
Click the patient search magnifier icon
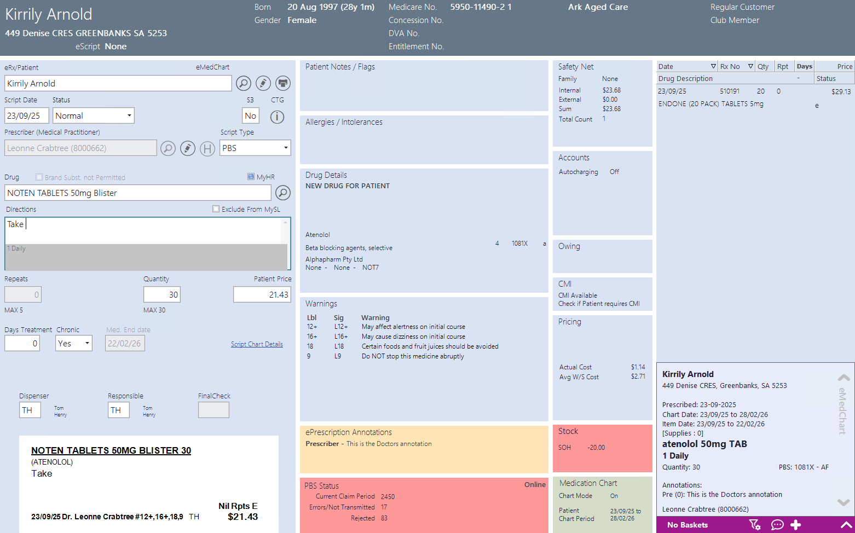(x=244, y=83)
